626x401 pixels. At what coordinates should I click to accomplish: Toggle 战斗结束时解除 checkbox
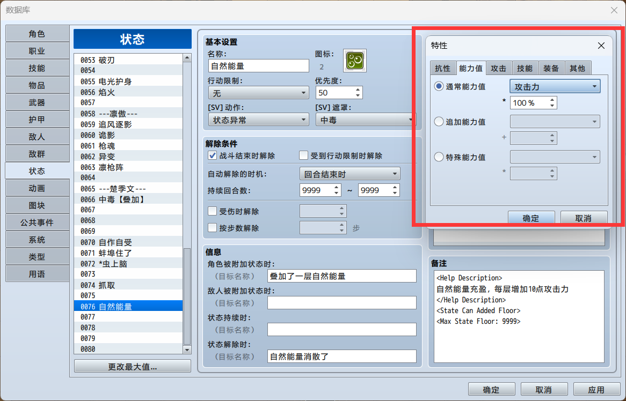[213, 155]
